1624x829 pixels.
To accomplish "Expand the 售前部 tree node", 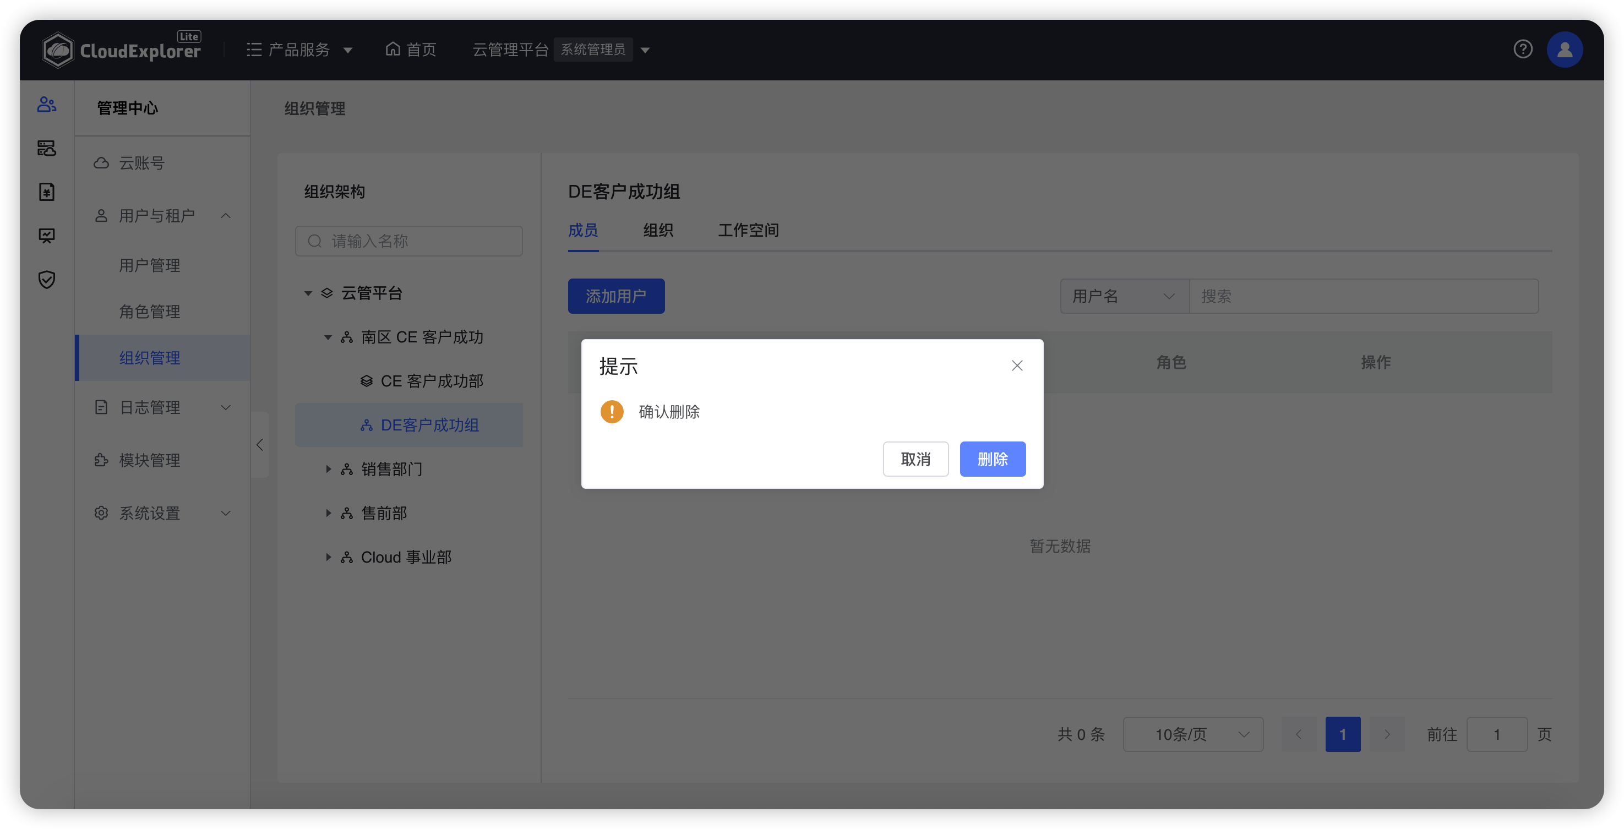I will [x=328, y=512].
